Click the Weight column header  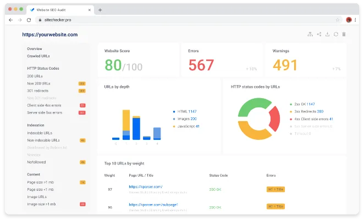pos(109,175)
